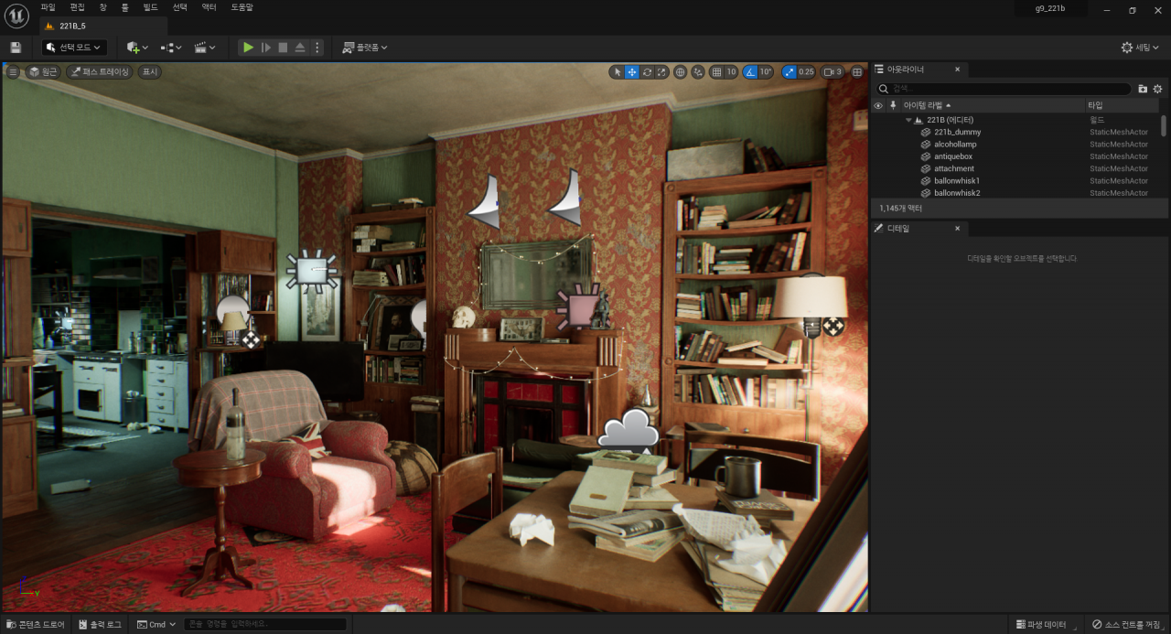The image size is (1171, 634).
Task: Eject from play using the eject icon
Action: click(x=300, y=48)
